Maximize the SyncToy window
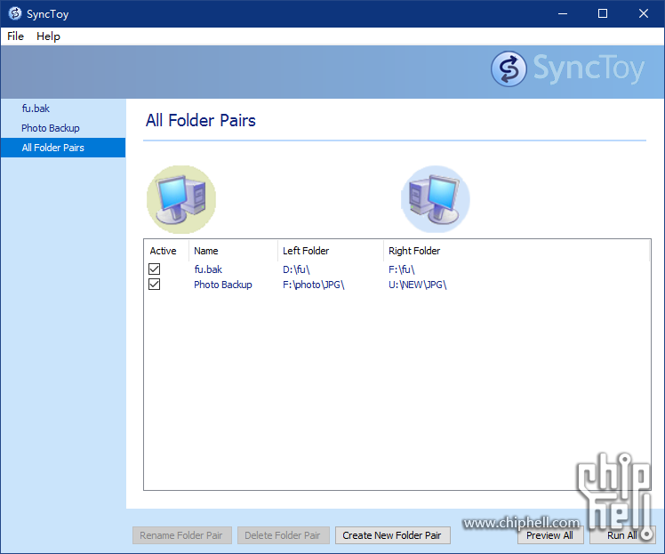The height and width of the screenshot is (554, 665). 603,13
